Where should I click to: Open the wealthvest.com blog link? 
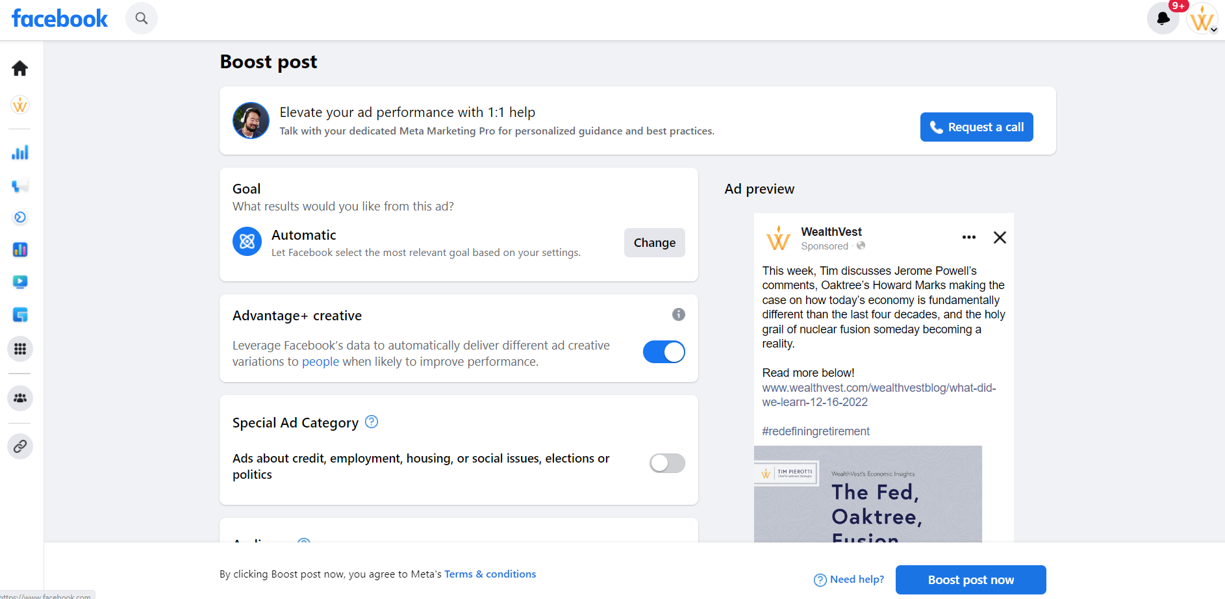pos(879,395)
